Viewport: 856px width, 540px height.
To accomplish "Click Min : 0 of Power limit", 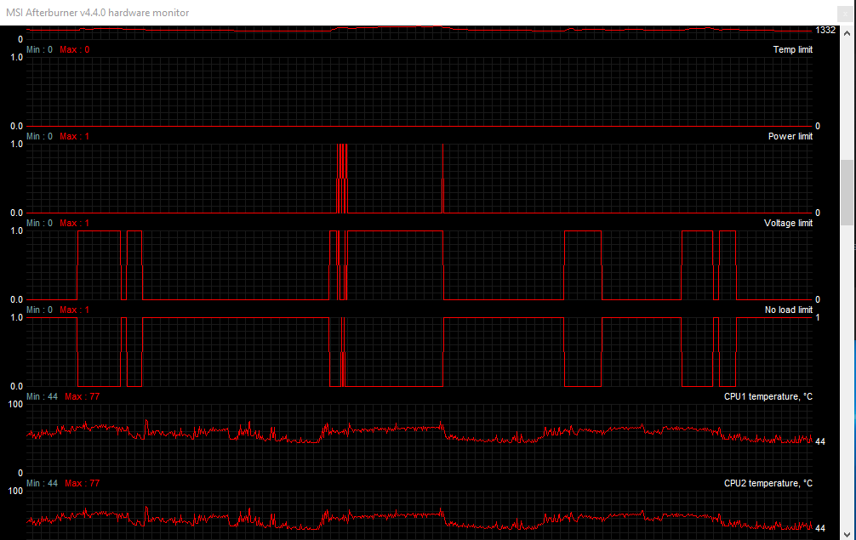I will tap(39, 136).
